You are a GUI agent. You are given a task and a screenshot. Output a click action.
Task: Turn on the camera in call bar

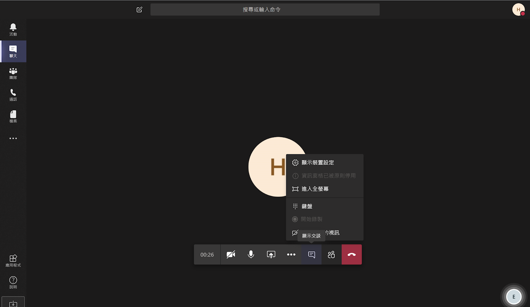click(x=231, y=255)
